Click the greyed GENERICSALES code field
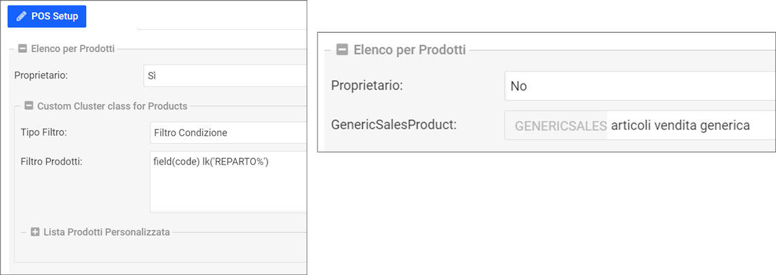Screen dimensions: 776x275 pos(556,125)
